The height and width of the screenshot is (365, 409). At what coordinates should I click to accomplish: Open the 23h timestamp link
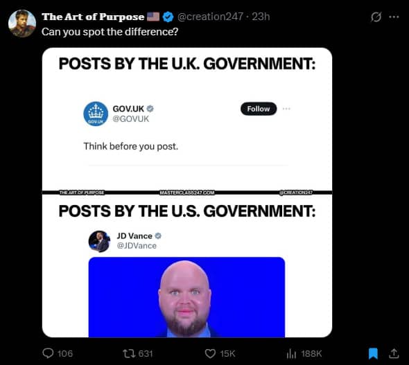(261, 17)
